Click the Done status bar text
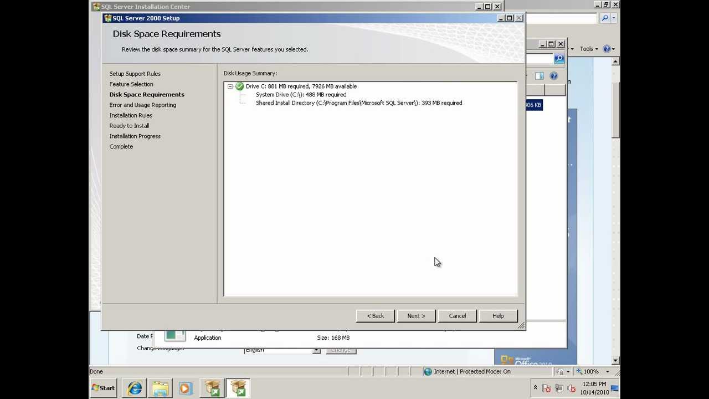This screenshot has height=399, width=709. click(96, 372)
